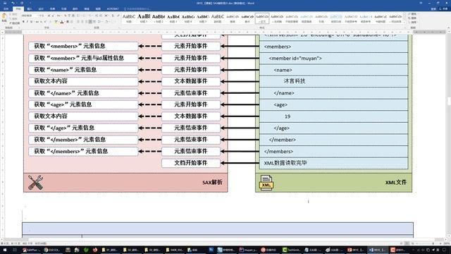This screenshot has width=451, height=254.
Task: Apply the currently selected 正文 body style
Action: point(262,18)
